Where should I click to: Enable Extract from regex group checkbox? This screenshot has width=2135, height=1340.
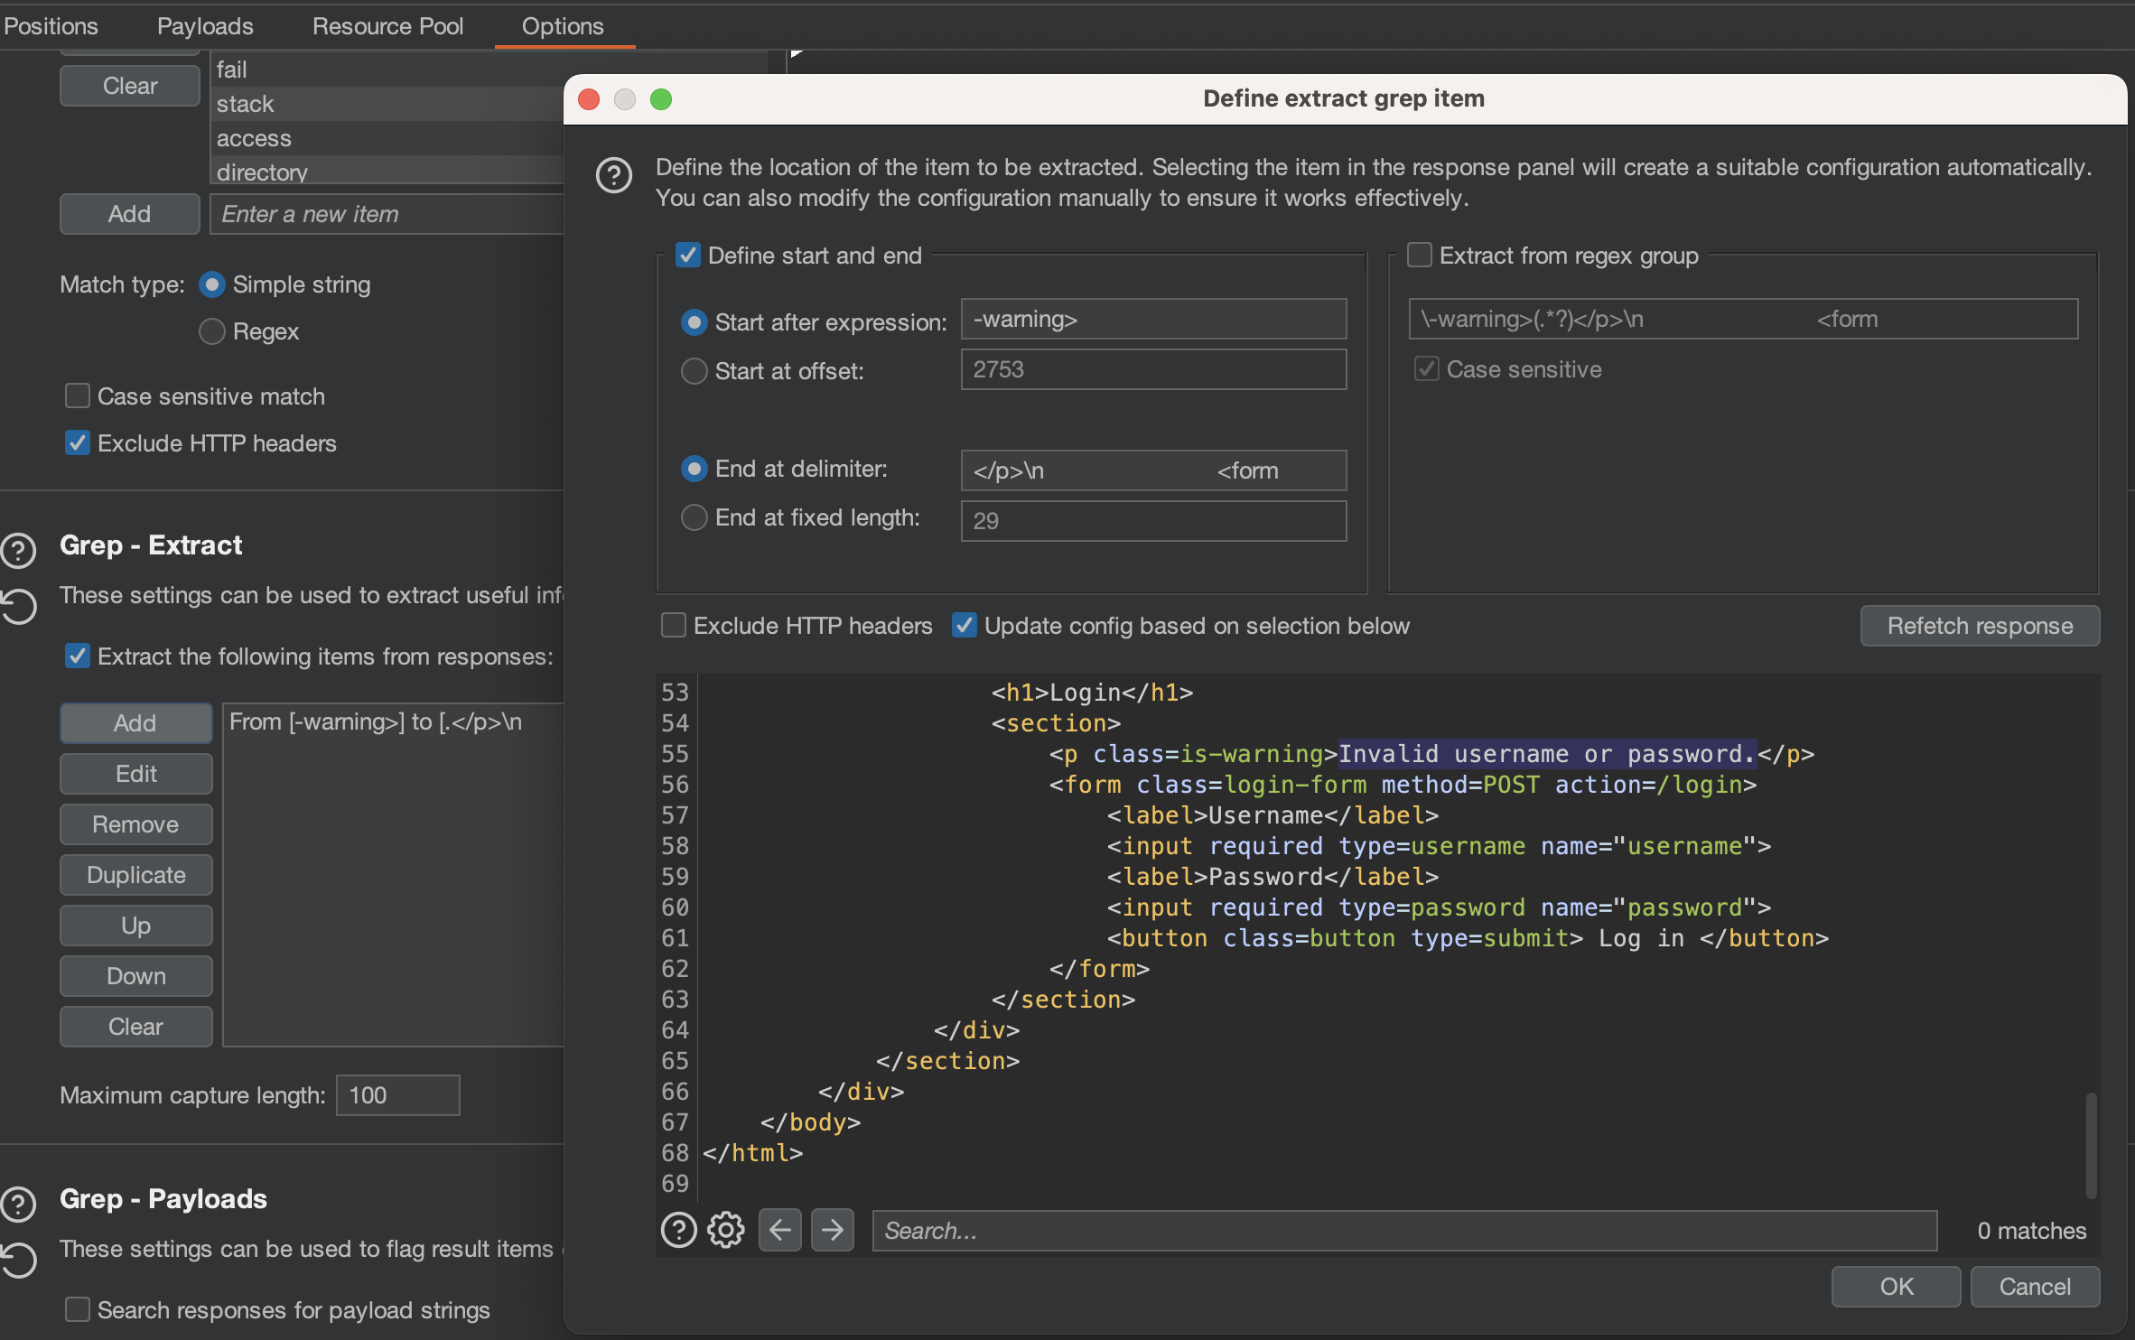tap(1420, 256)
